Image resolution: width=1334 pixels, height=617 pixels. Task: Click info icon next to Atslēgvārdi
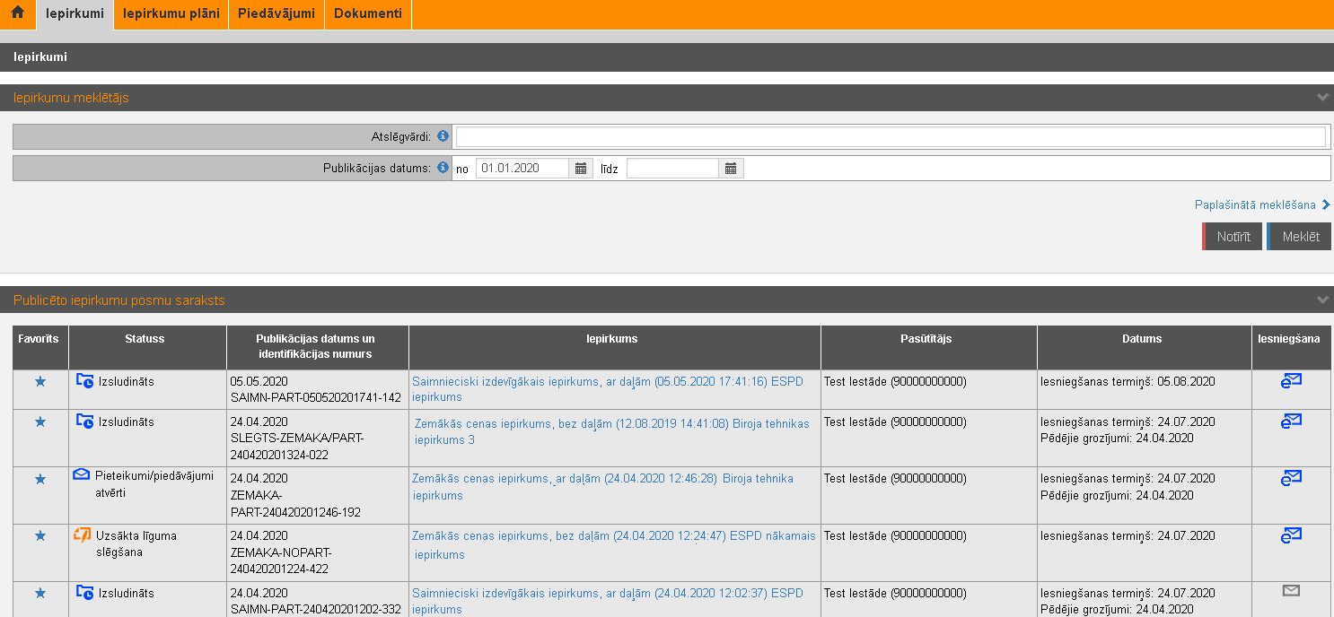(443, 136)
